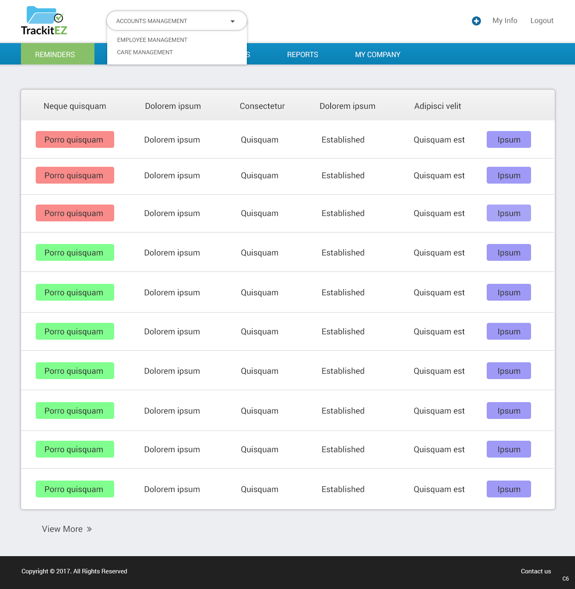
Task: Click Contact us in footer
Action: [536, 571]
